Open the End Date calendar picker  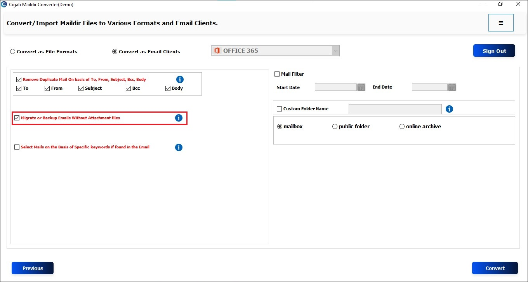pos(452,87)
